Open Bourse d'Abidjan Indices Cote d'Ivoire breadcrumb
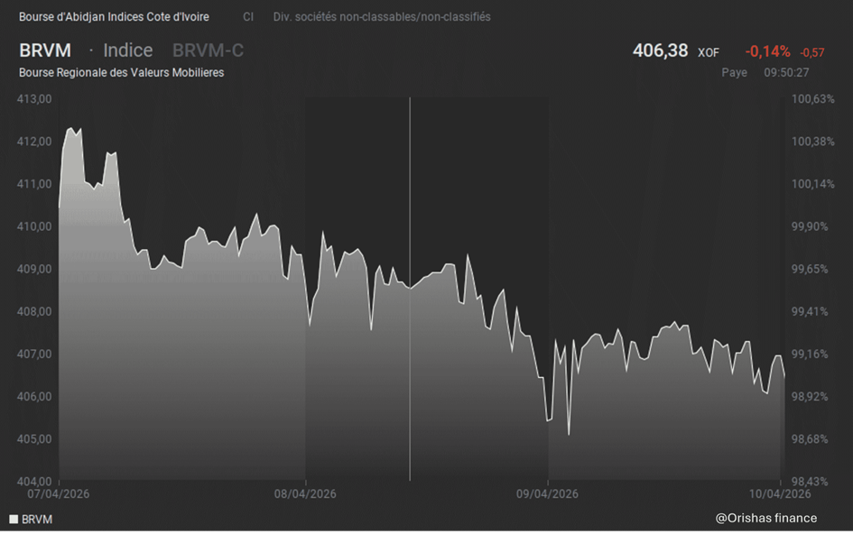Image resolution: width=853 pixels, height=534 pixels. click(114, 16)
